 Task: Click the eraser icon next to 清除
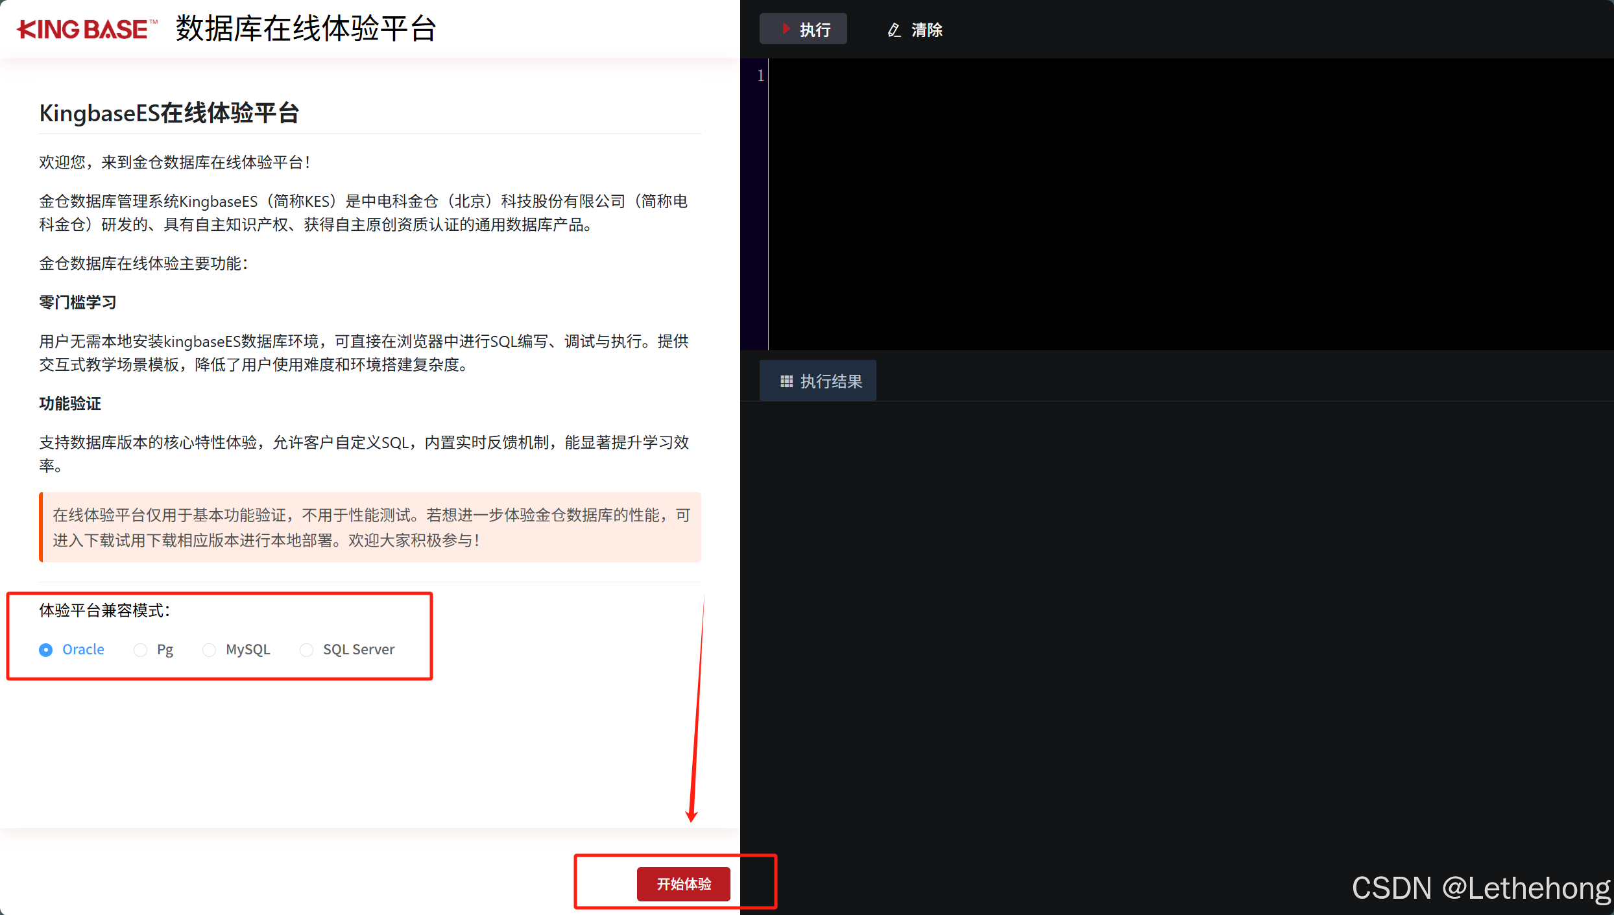(x=894, y=30)
